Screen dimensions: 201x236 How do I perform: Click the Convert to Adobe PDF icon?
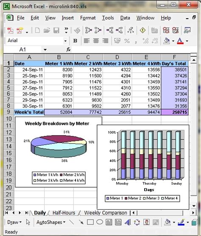(x=10, y=31)
